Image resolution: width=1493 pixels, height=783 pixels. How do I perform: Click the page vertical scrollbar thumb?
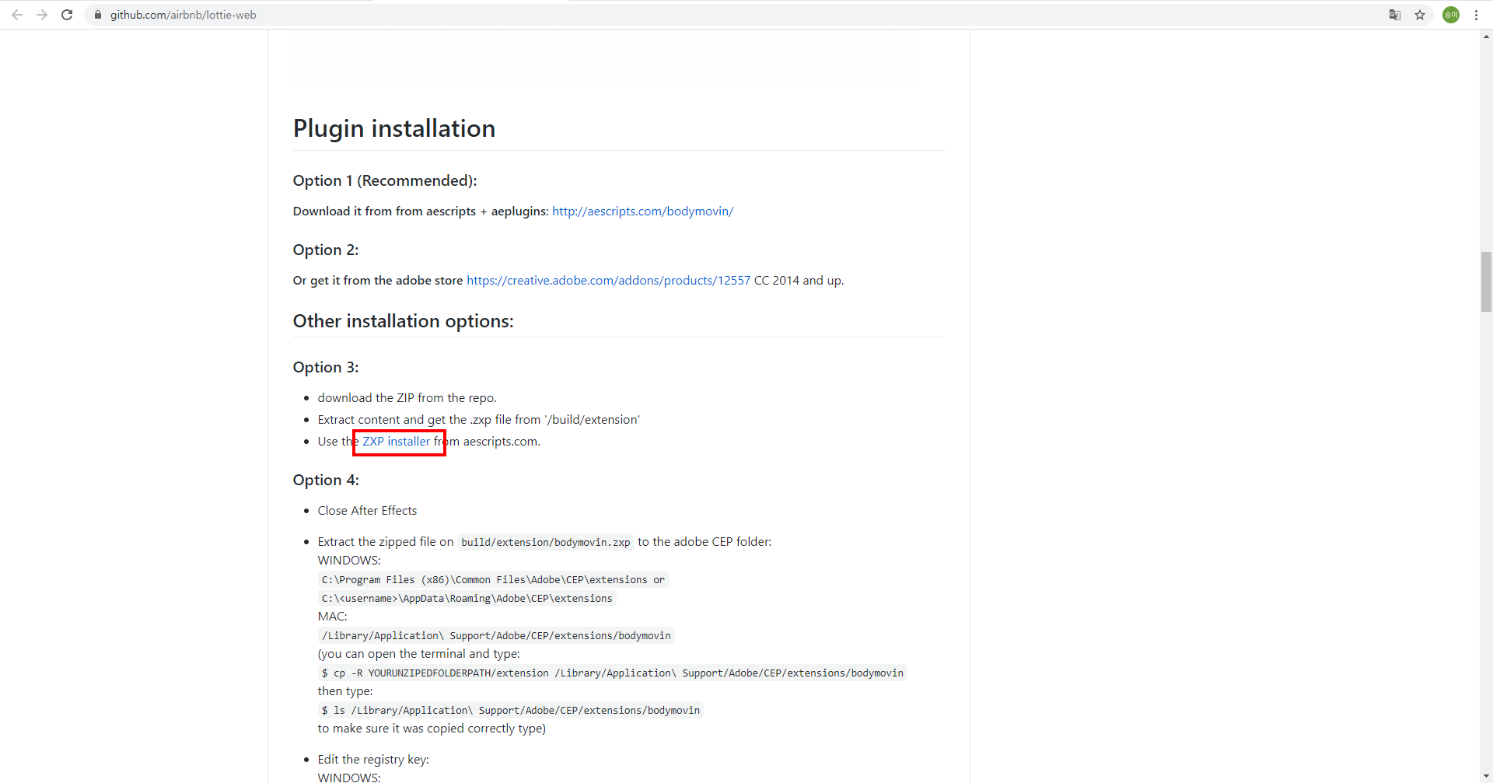(x=1486, y=281)
